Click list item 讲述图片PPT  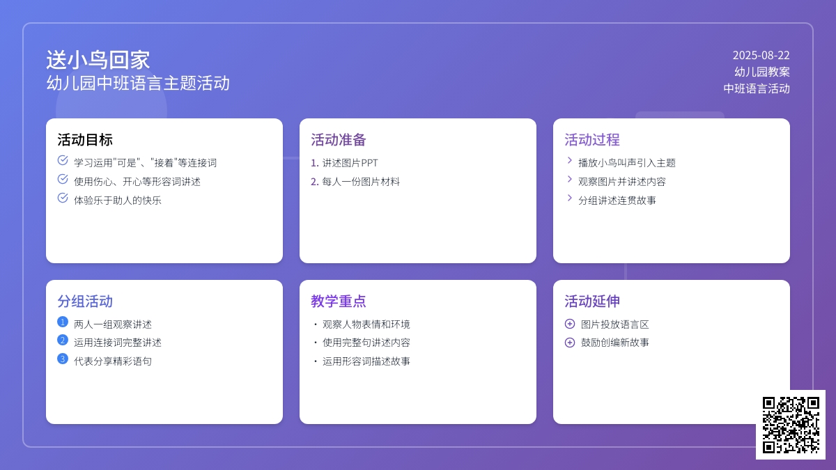344,163
